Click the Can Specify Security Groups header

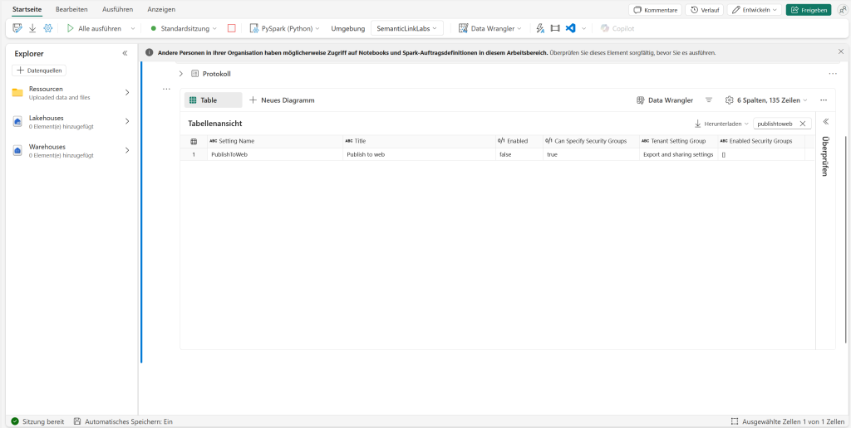591,141
